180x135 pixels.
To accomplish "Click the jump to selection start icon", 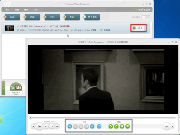I will 75,126.
